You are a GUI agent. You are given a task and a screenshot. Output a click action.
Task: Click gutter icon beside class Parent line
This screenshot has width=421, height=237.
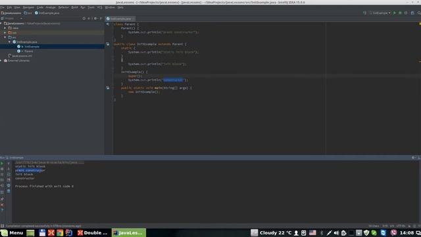click(108, 24)
